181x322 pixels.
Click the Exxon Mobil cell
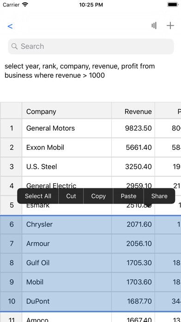(66, 148)
